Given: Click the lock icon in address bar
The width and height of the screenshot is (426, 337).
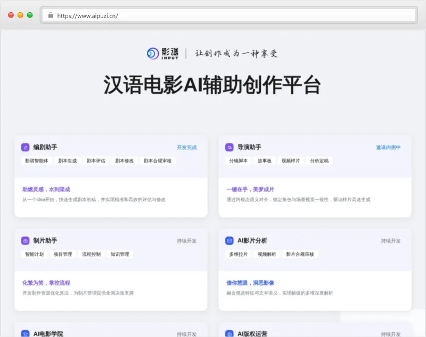Looking at the screenshot, I should 51,15.
